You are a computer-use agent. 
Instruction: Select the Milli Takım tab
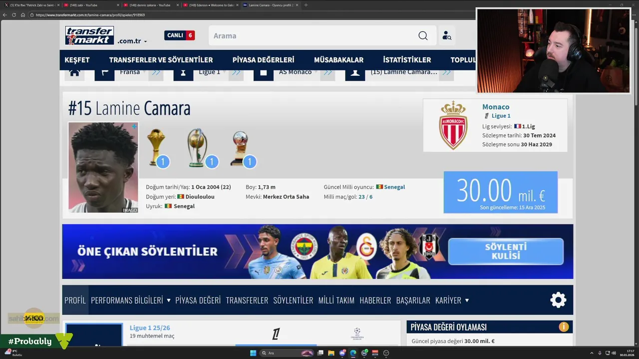tap(336, 300)
